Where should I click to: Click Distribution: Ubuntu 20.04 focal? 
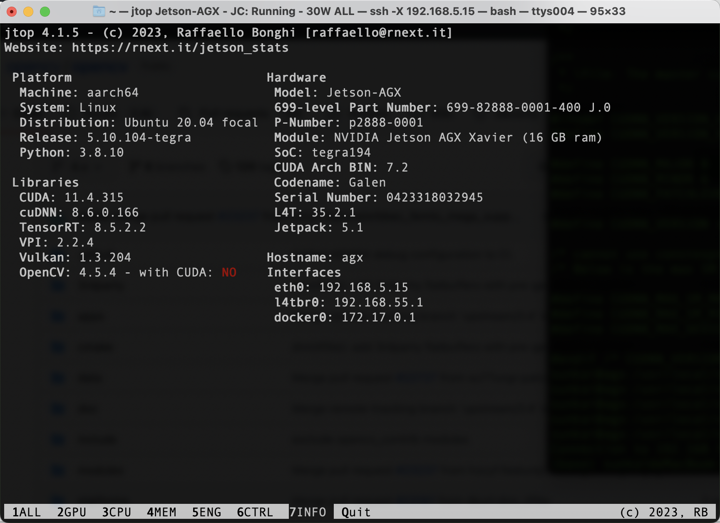point(139,122)
